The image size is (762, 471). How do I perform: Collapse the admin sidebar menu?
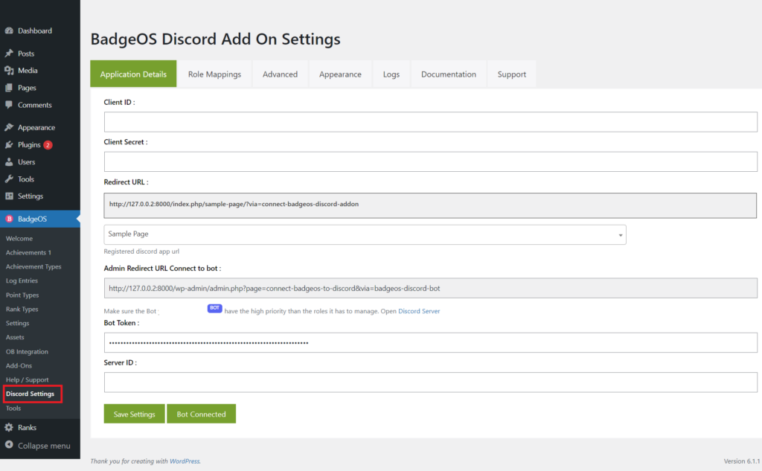click(38, 445)
